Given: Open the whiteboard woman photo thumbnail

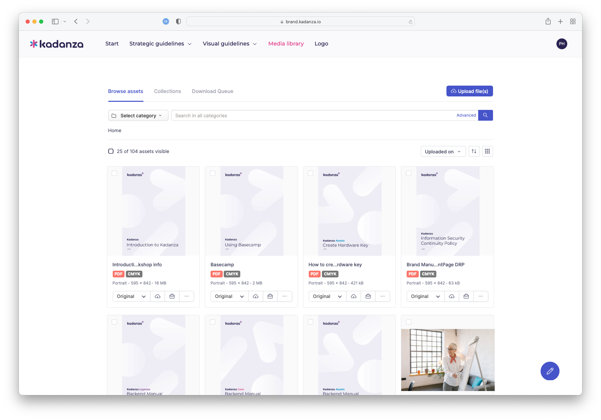Looking at the screenshot, I should pyautogui.click(x=448, y=360).
